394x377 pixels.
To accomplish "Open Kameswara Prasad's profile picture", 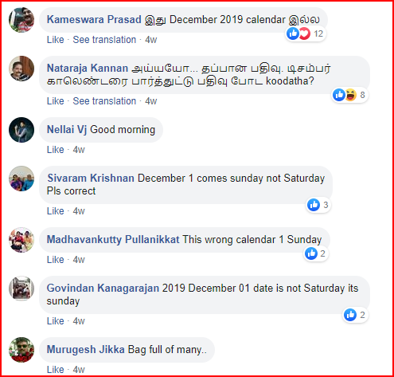I will click(21, 20).
